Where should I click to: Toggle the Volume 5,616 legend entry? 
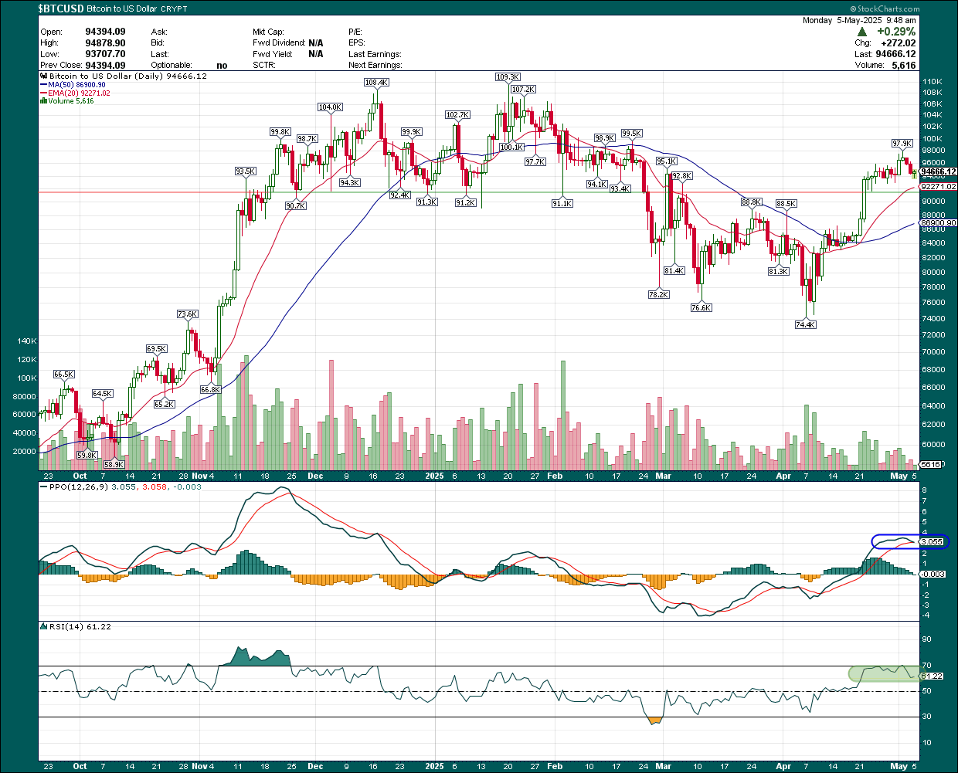pyautogui.click(x=69, y=100)
